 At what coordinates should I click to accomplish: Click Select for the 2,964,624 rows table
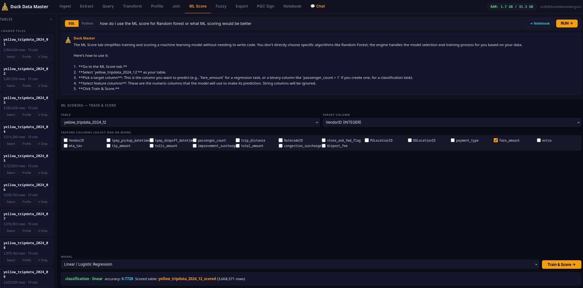pyautogui.click(x=11, y=57)
